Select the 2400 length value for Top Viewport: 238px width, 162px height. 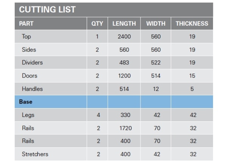coord(124,37)
